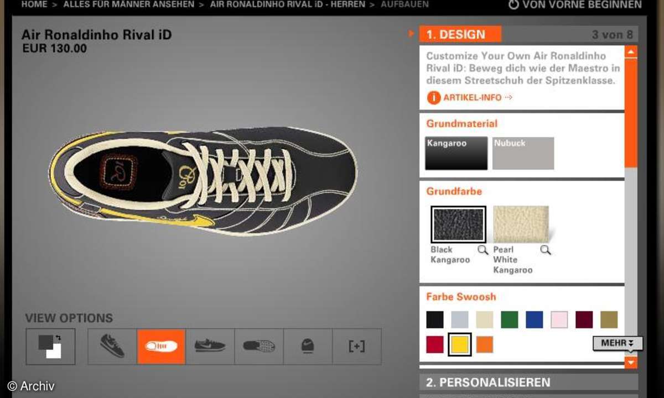Pick the black swoosh color
Image resolution: width=664 pixels, height=398 pixels.
coord(435,320)
